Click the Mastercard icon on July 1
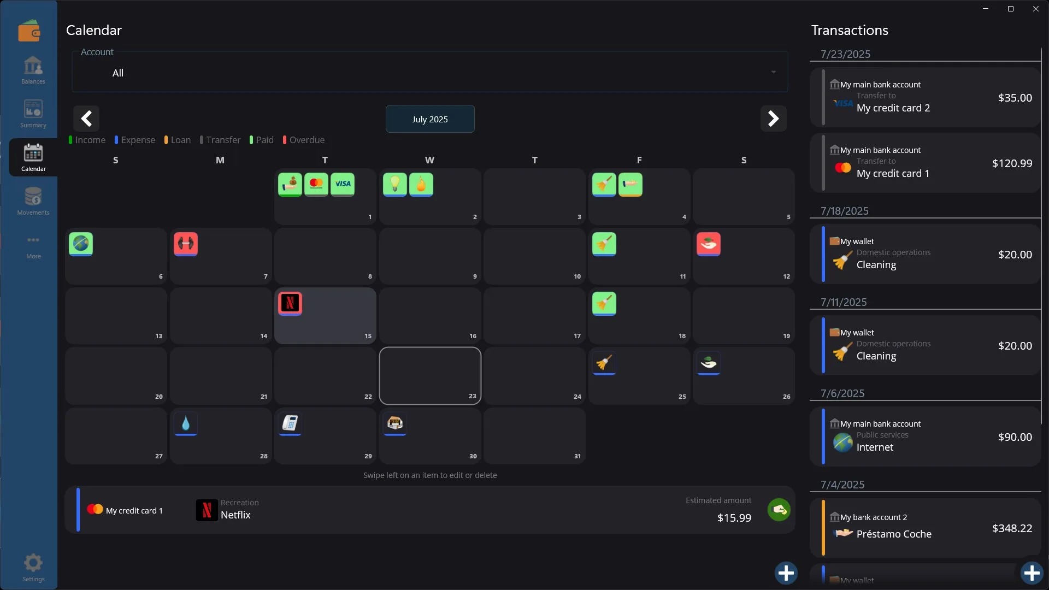The height and width of the screenshot is (590, 1049). (316, 184)
